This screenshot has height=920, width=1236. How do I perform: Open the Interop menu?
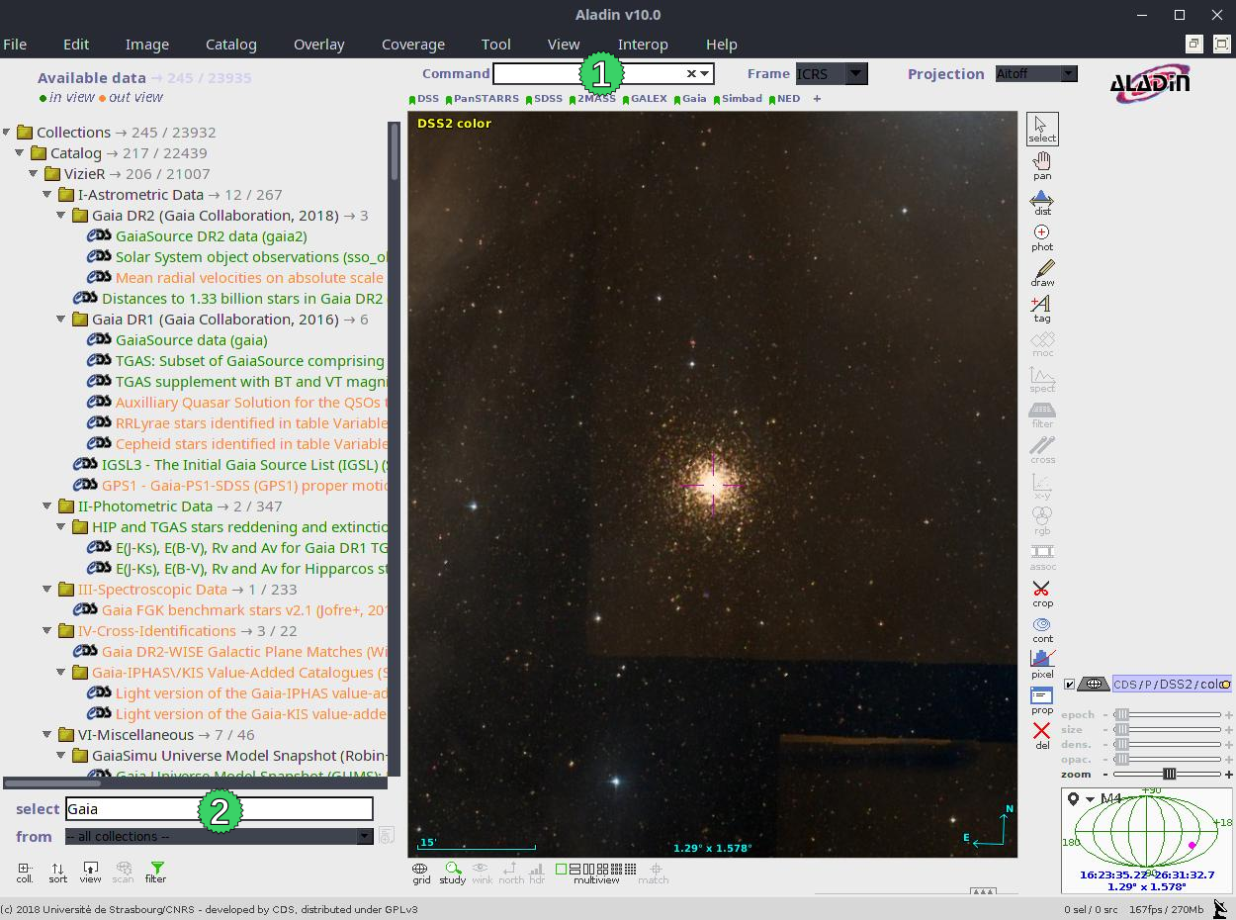(643, 45)
